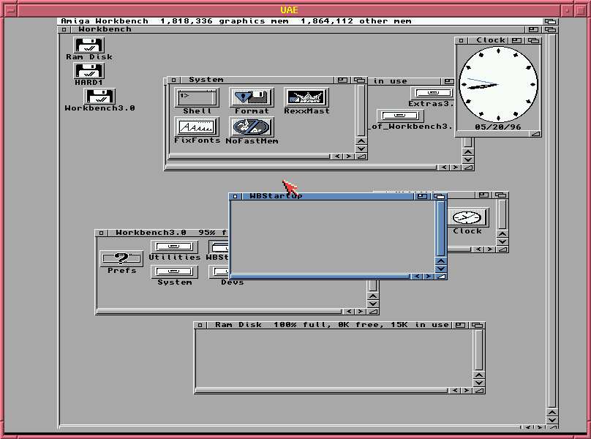Click the zoom gadget of the main Workbench window

533,29
